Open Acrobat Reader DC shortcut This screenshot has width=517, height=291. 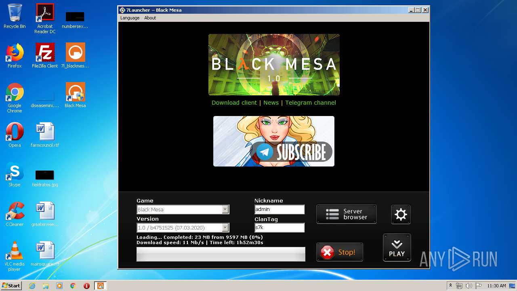tap(45, 19)
